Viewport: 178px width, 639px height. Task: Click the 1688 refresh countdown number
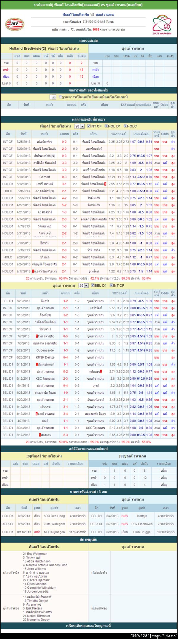[96, 29]
